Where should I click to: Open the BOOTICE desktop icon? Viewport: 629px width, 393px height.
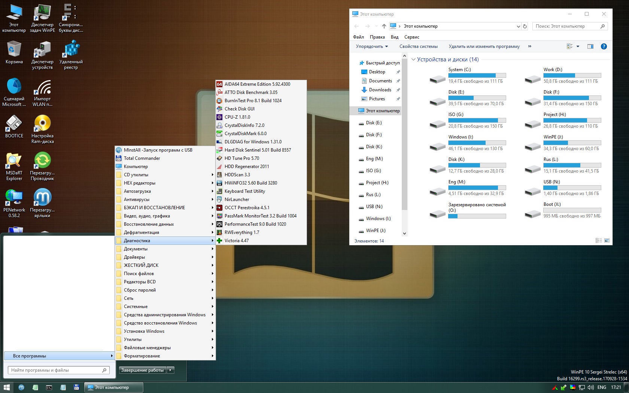(x=14, y=126)
